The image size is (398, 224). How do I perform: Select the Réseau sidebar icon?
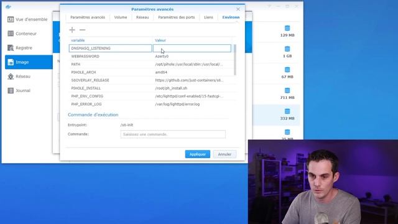[x=11, y=76]
